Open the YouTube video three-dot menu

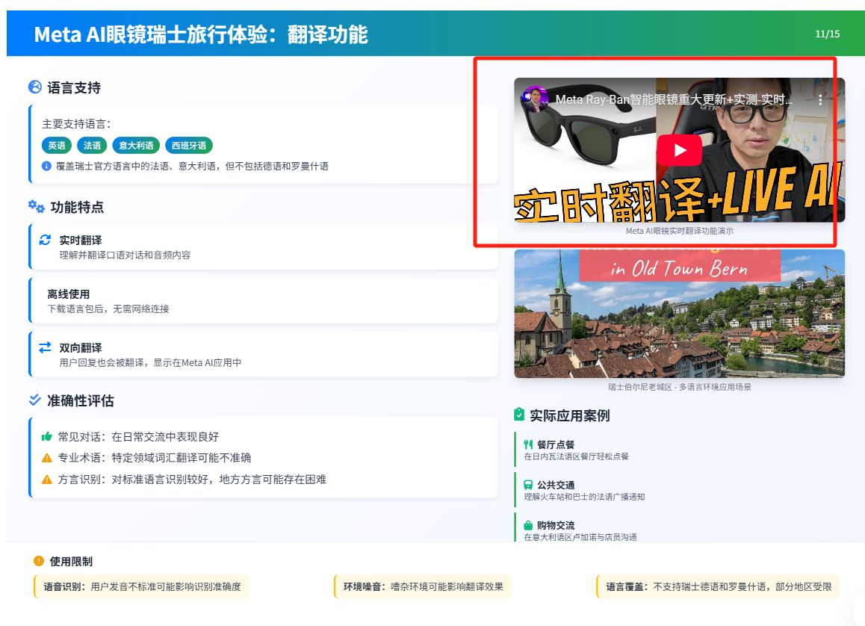[x=820, y=100]
